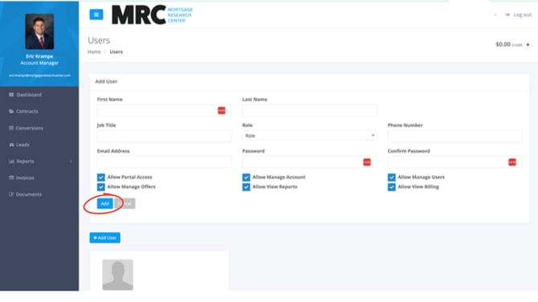Open the dropdown arrow next to Log out
538x302 pixels.
(x=495, y=14)
